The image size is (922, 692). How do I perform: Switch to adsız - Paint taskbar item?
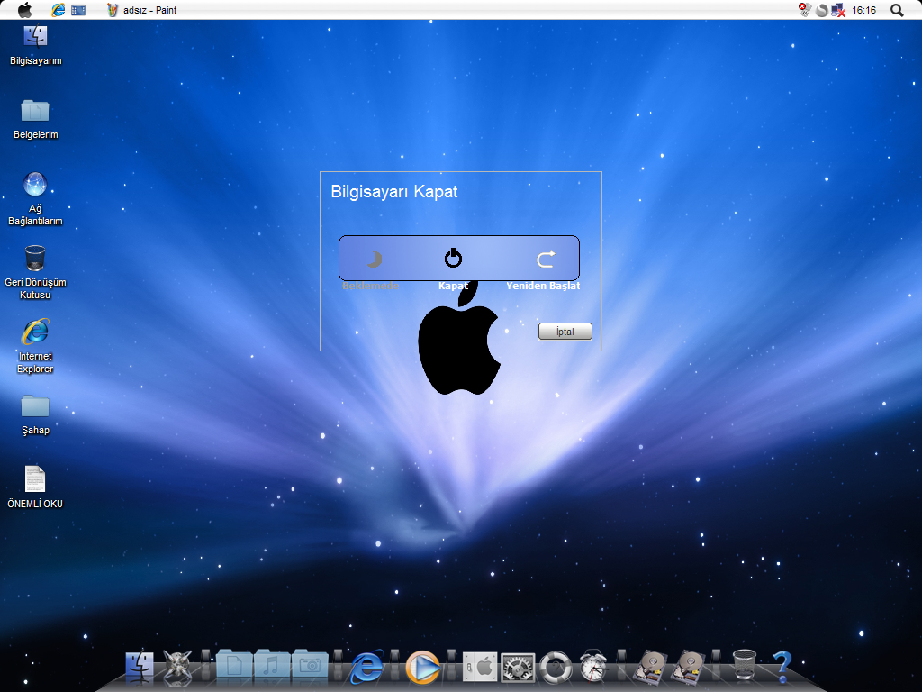pyautogui.click(x=141, y=10)
